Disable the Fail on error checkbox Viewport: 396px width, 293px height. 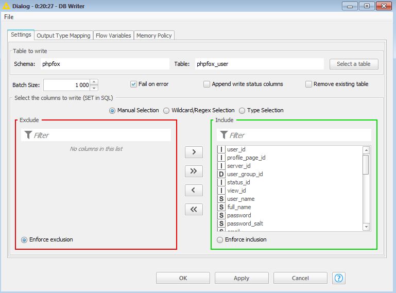click(x=134, y=84)
